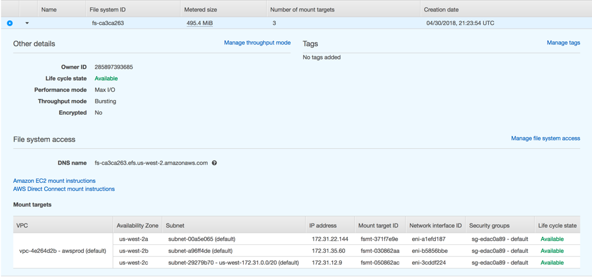Click the vpc-4e264d2b - awsprod VPC cell
The height and width of the screenshot is (277, 592).
point(63,251)
